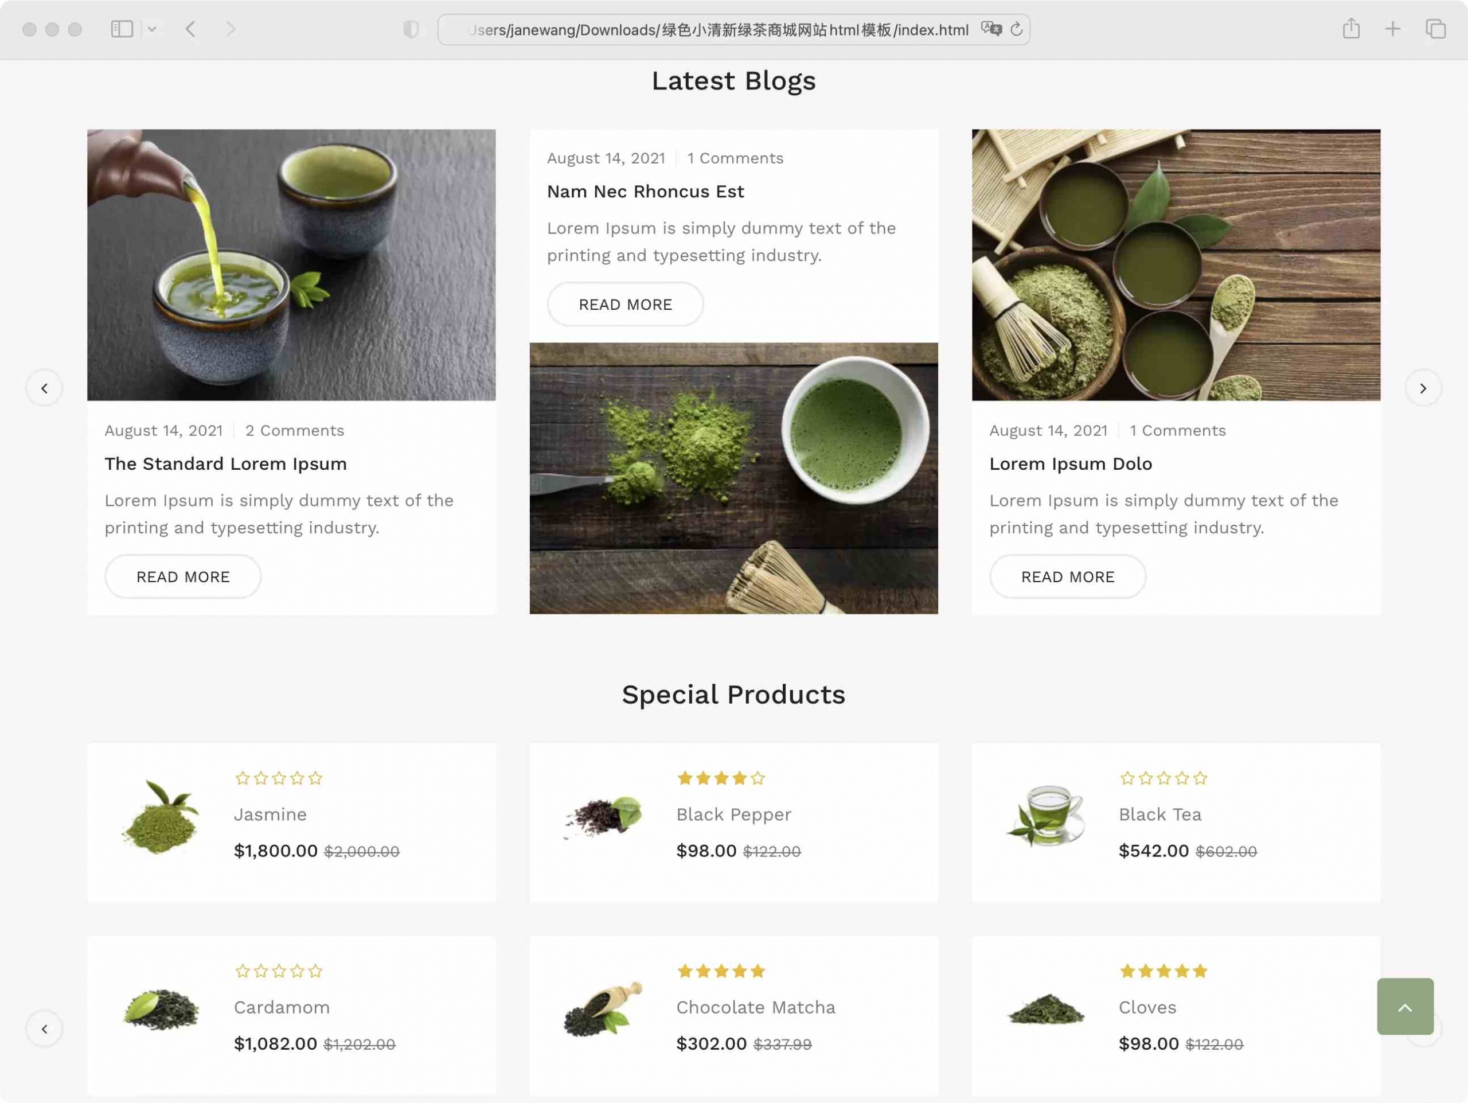Click the green scroll-to-top button

pos(1405,1006)
